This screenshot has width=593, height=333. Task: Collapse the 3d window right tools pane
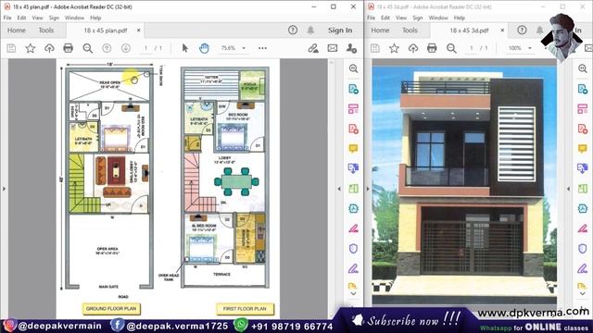[x=568, y=189]
